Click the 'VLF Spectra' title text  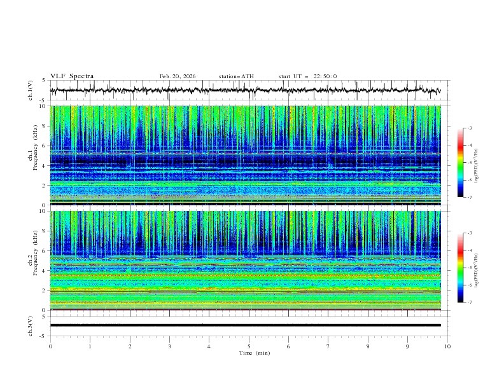[72, 76]
